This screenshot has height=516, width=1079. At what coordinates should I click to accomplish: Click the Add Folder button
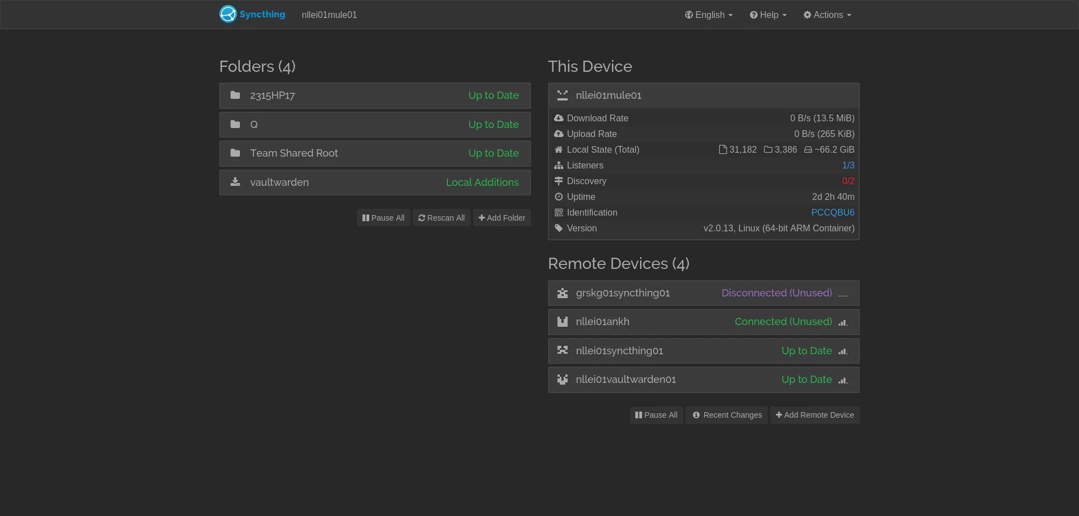[x=502, y=218]
